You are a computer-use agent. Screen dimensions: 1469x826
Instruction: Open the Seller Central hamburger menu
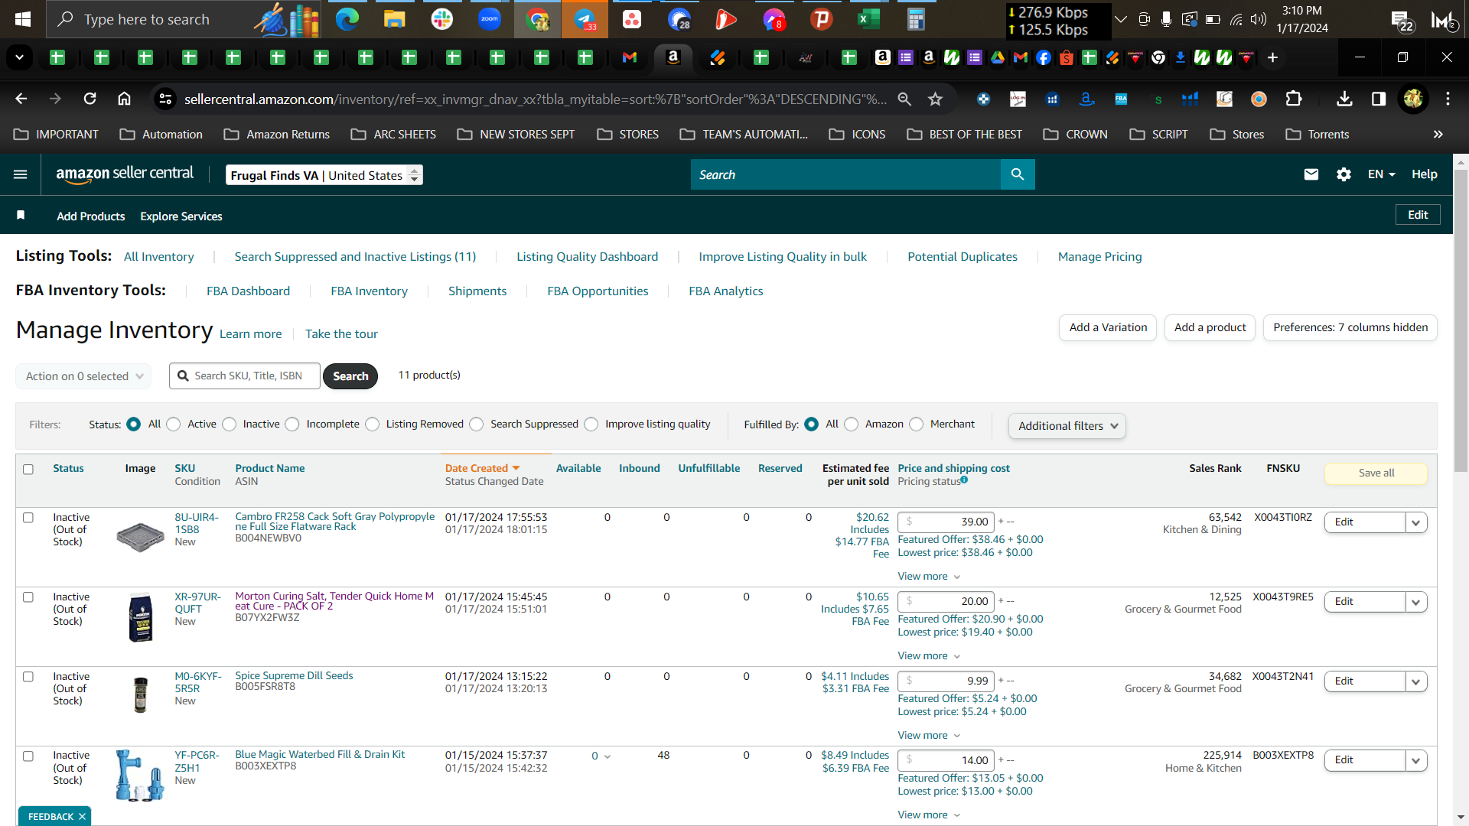pyautogui.click(x=21, y=174)
